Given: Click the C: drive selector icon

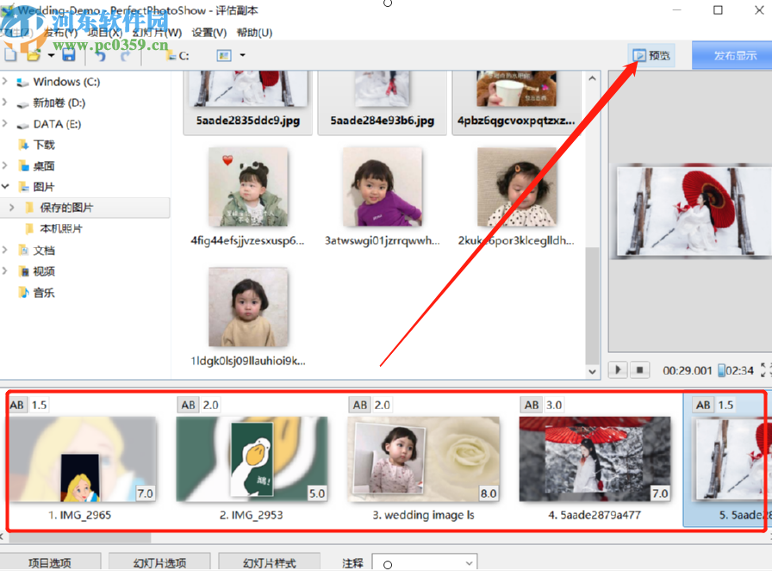Looking at the screenshot, I should click(170, 55).
